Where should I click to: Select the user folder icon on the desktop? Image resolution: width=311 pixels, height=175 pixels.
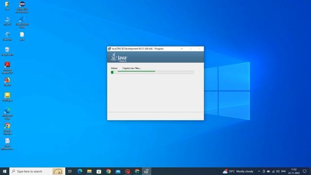click(x=7, y=6)
